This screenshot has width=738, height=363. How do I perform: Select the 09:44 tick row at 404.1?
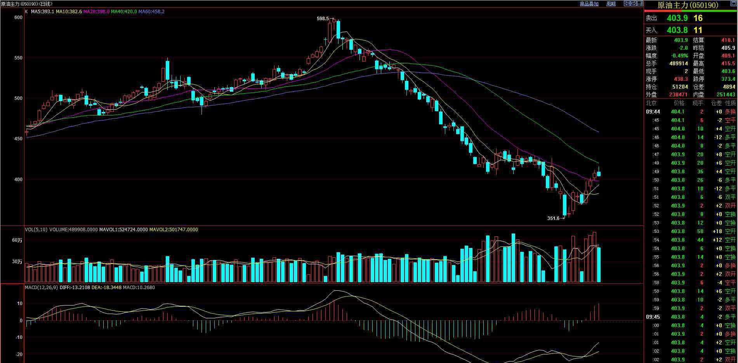[691, 112]
